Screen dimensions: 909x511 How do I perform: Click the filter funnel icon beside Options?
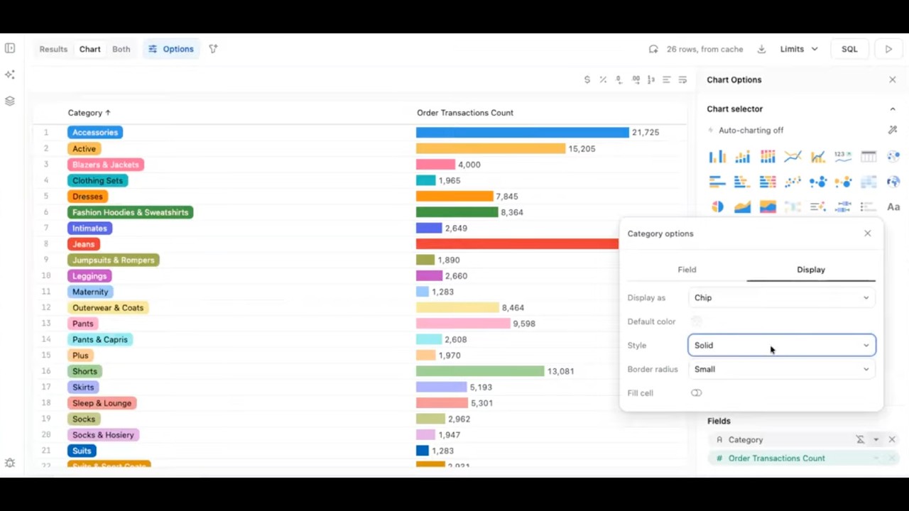pyautogui.click(x=213, y=49)
